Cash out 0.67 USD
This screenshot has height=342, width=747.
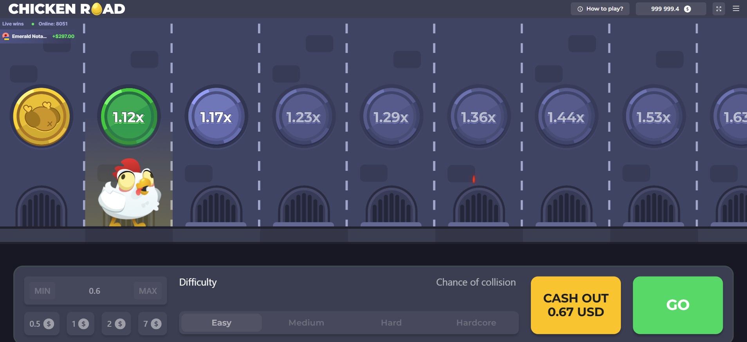576,305
